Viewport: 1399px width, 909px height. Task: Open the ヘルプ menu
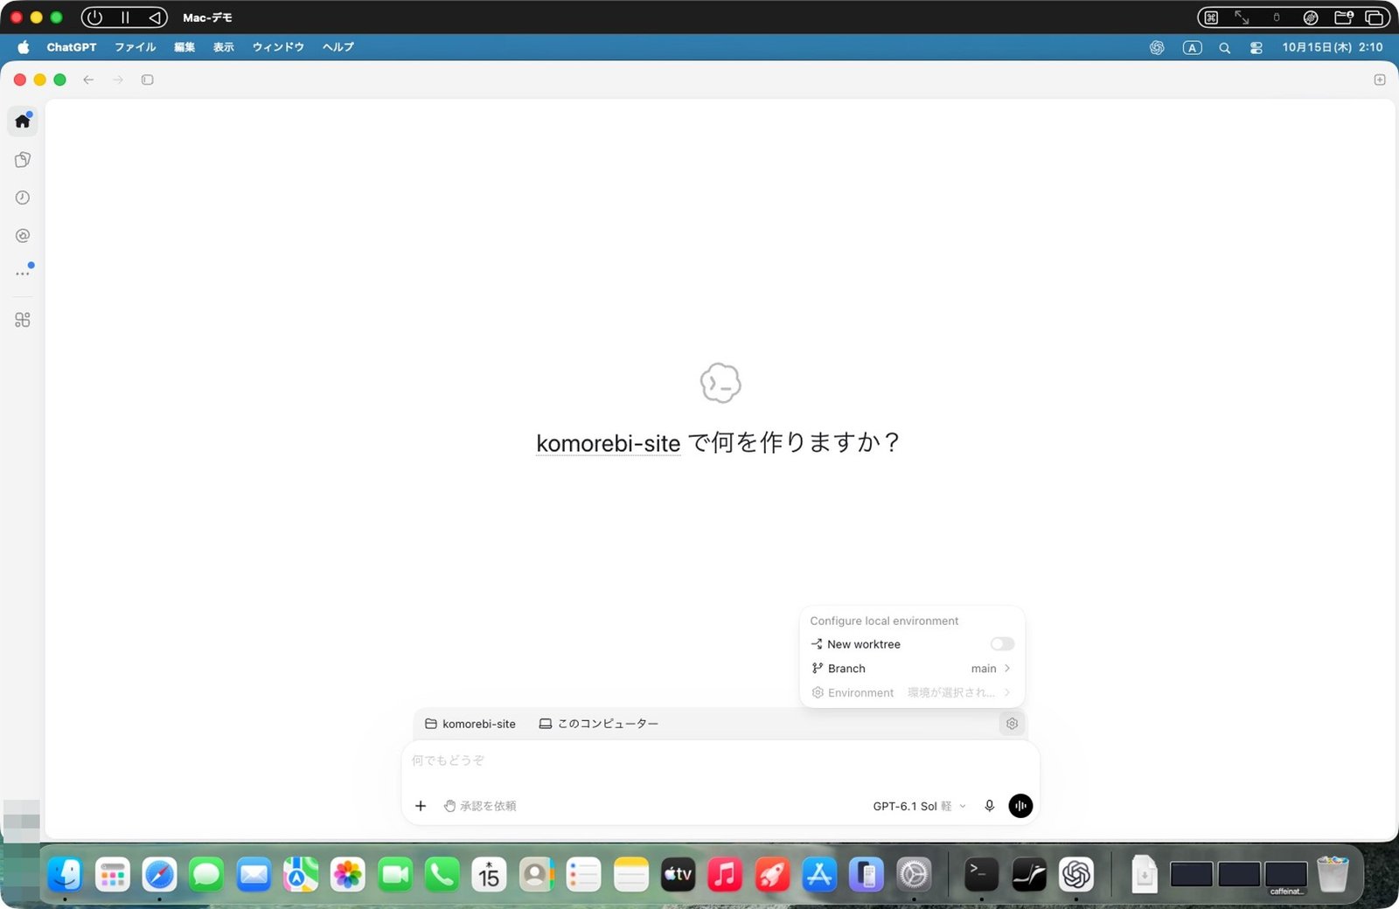(x=338, y=47)
